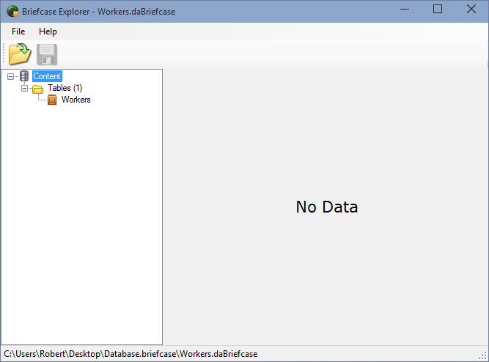Screen dimensions: 489x362
Task: Maximize the Briefcase Explorer window
Action: click(438, 9)
